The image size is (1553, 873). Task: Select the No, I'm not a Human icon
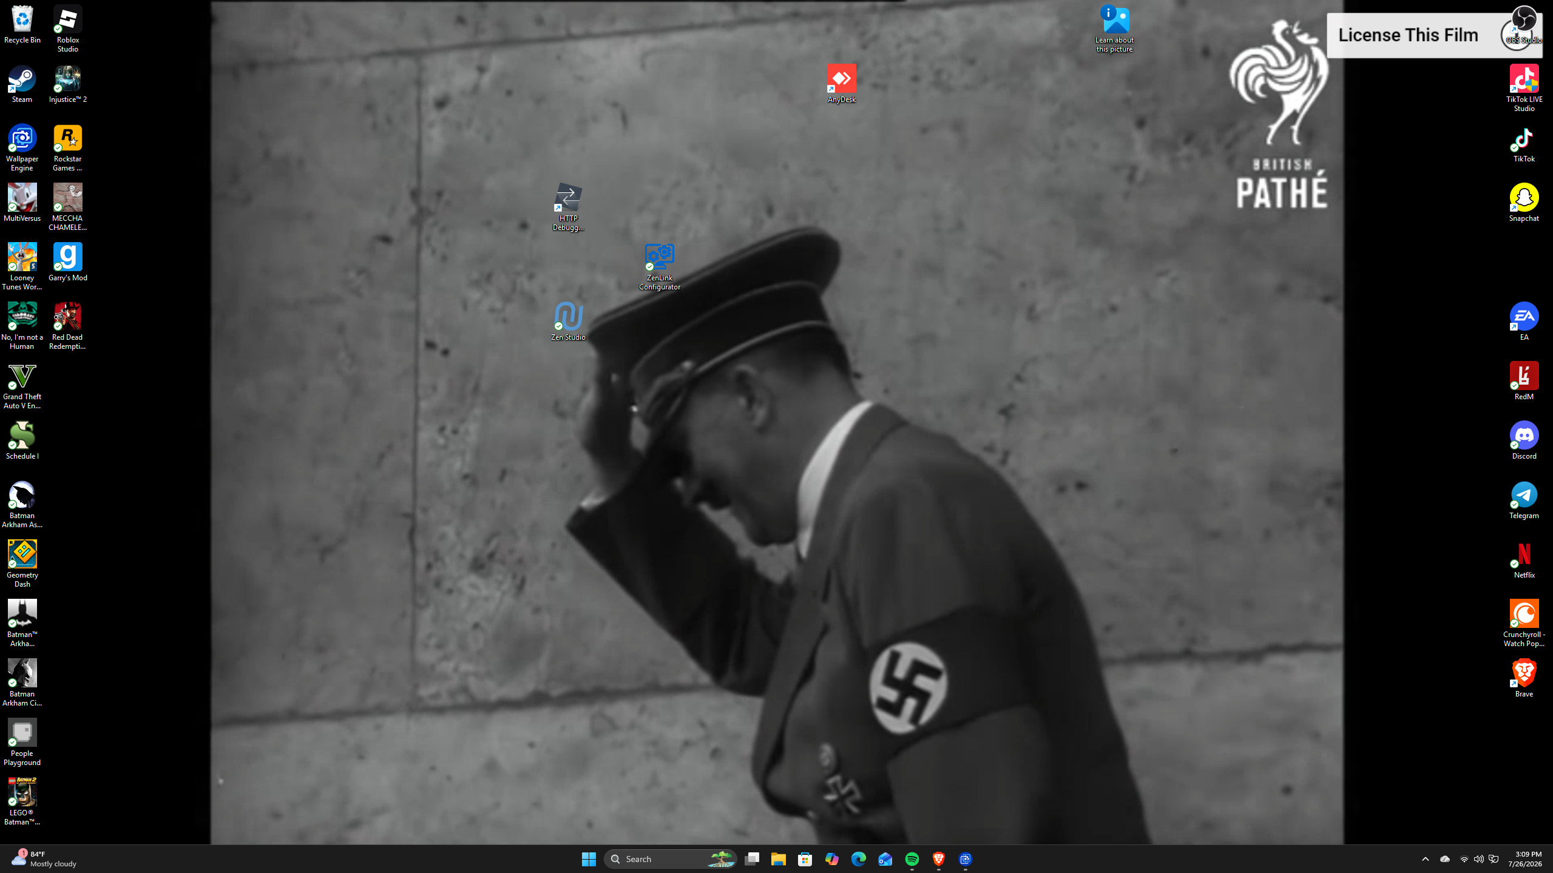22,326
